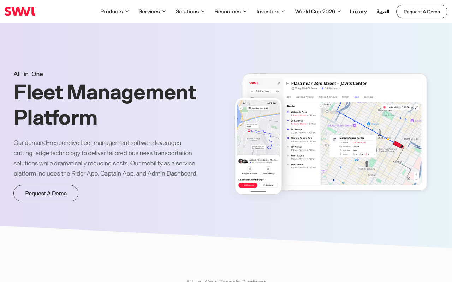Click the Get help button on the phone
This screenshot has width=452, height=282.
[268, 185]
